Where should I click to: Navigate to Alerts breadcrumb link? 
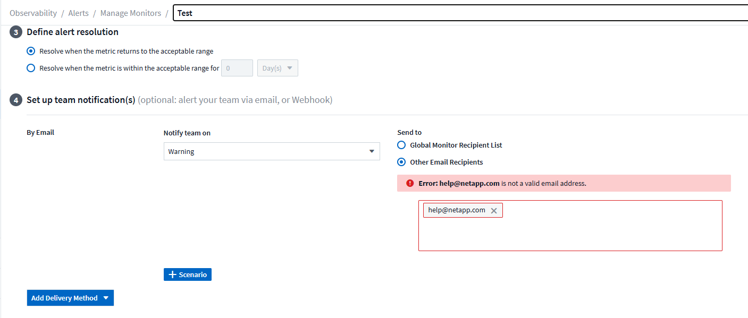click(78, 13)
